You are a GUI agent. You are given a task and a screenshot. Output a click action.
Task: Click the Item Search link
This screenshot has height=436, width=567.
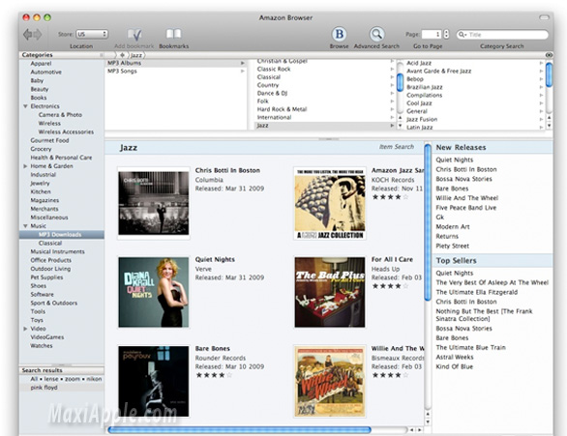pos(397,147)
